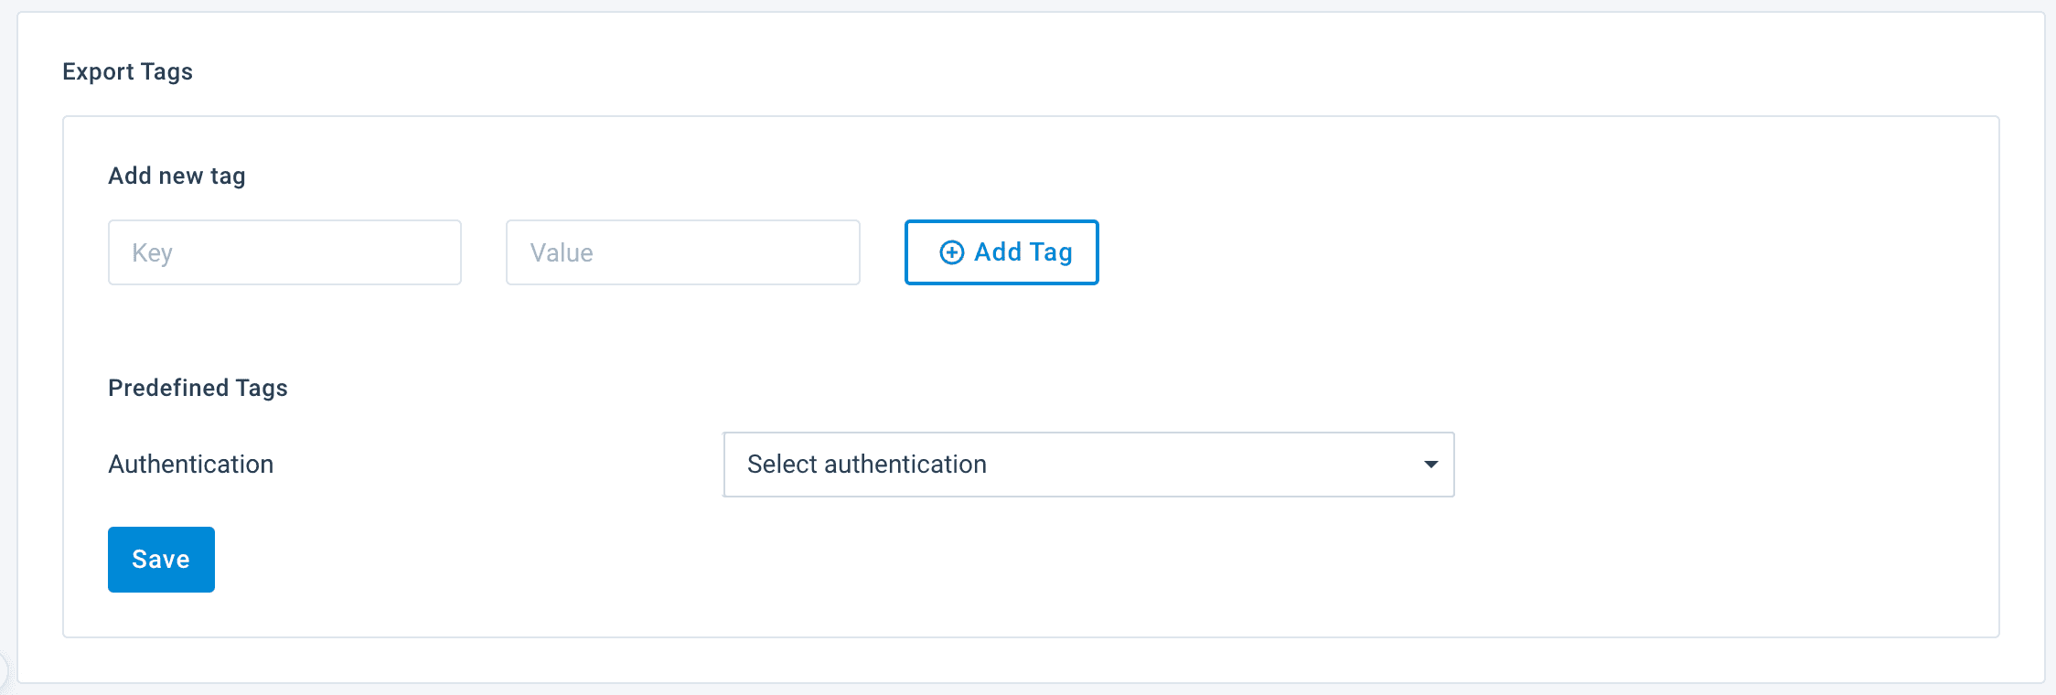Click the plus circle icon on Add Tag
Viewport: 2056px width, 695px height.
[x=952, y=252]
